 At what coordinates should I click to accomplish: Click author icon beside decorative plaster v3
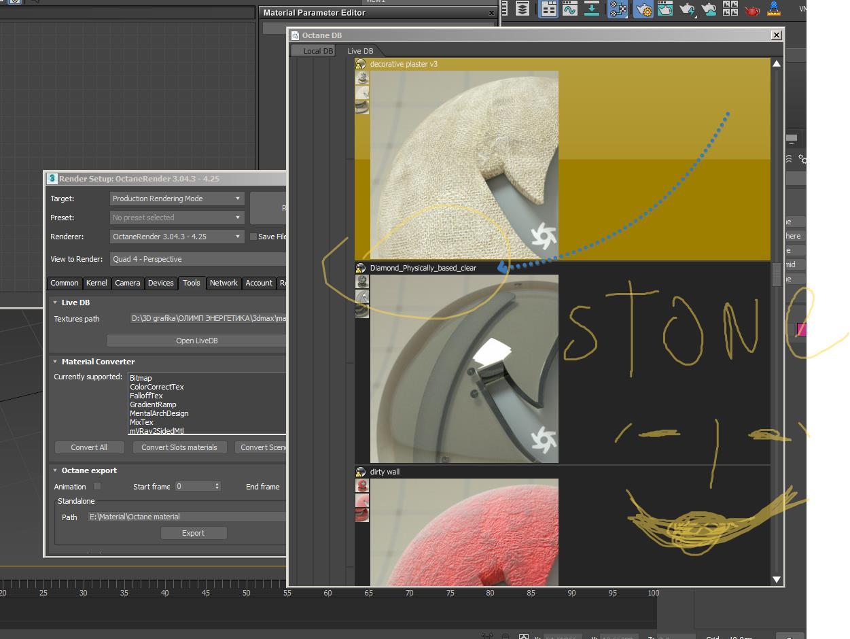(x=361, y=64)
